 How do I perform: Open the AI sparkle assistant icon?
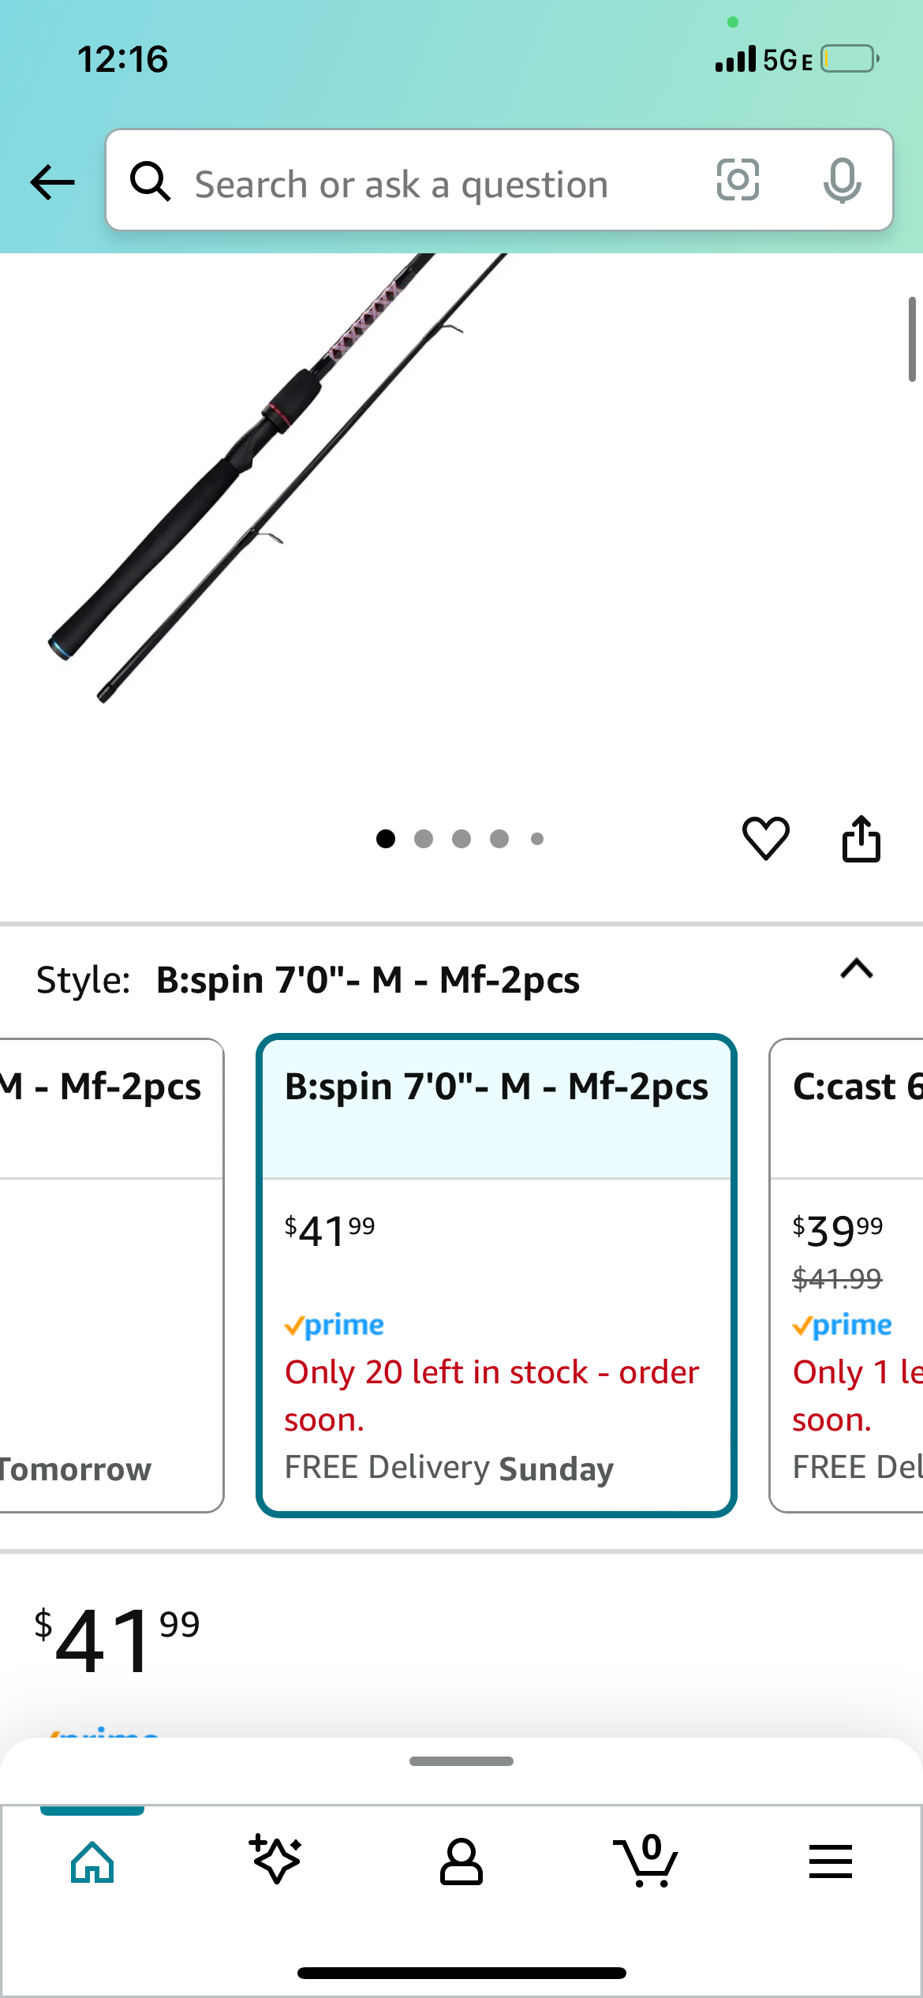pyautogui.click(x=275, y=1861)
